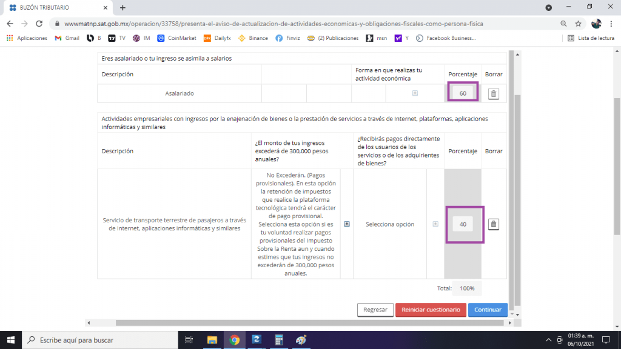Open the Chrome three-dot menu
621x349 pixels.
pyautogui.click(x=611, y=24)
